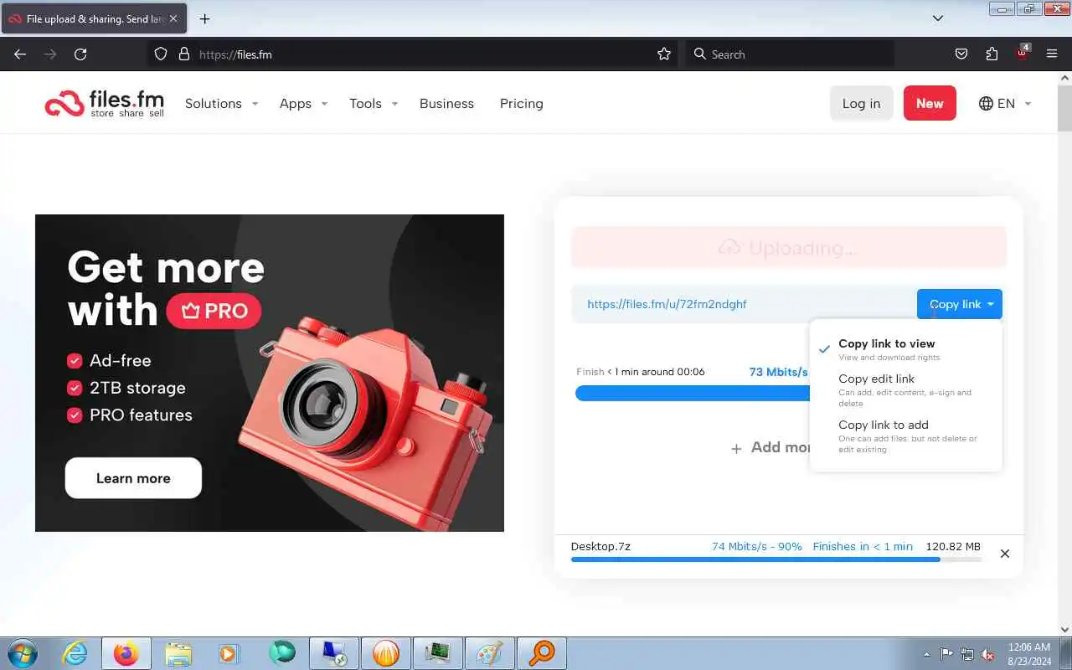Click the volume muted tray icon
This screenshot has height=670, width=1072.
[988, 654]
